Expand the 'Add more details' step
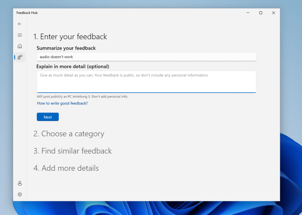The image size is (302, 215). pyautogui.click(x=66, y=168)
